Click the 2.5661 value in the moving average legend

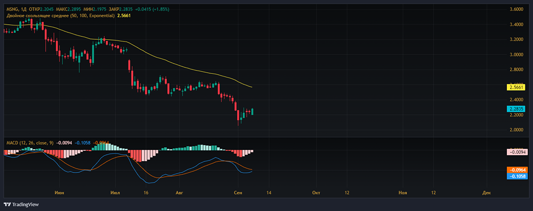pyautogui.click(x=124, y=15)
